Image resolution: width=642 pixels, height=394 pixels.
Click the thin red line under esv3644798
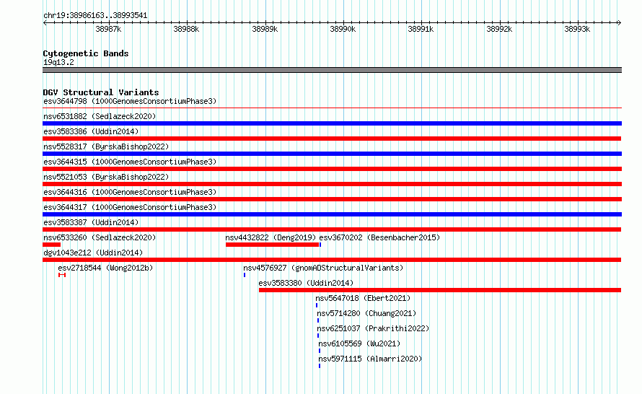click(x=332, y=108)
